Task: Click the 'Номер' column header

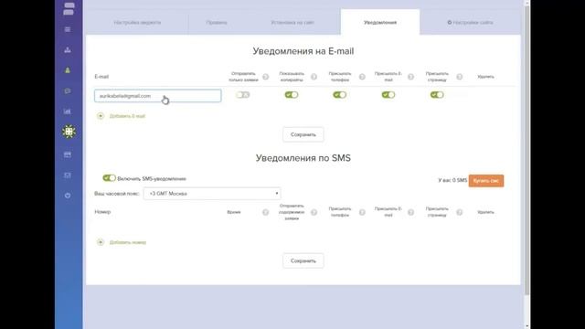Action: click(x=102, y=212)
